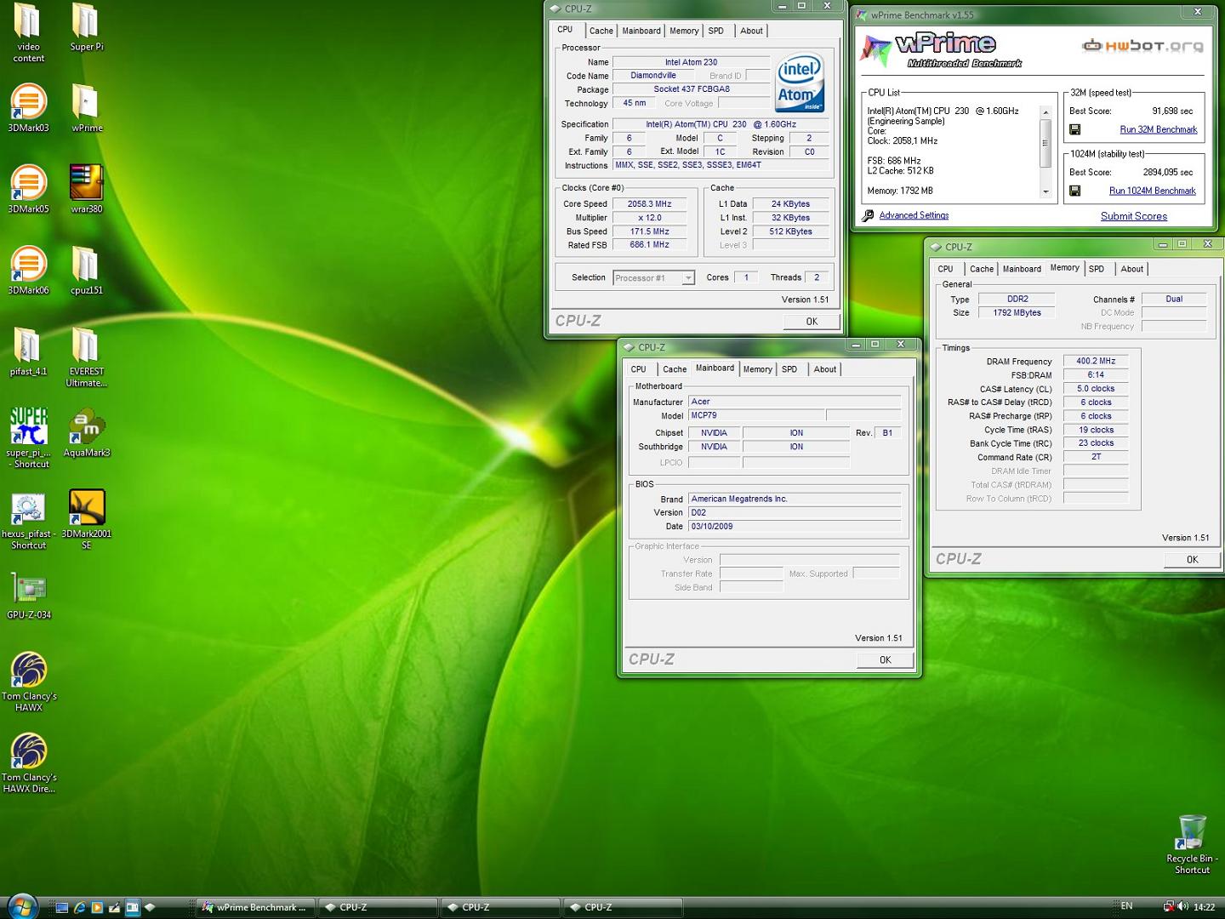The height and width of the screenshot is (919, 1225).
Task: Click the Run 32M Benchmark link
Action: (x=1158, y=129)
